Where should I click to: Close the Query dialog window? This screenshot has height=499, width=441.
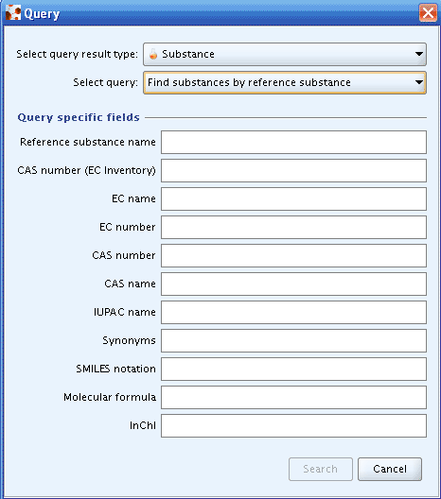point(428,13)
